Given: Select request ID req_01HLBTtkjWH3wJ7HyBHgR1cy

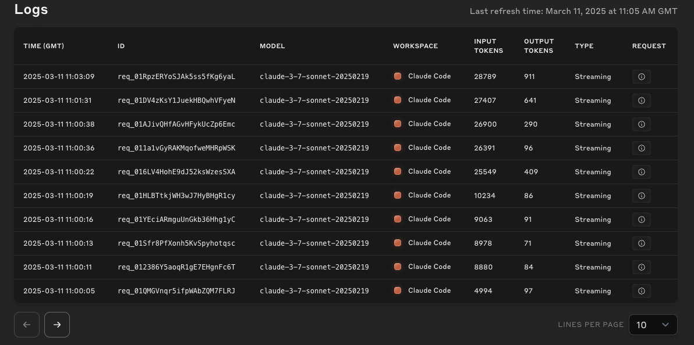Looking at the screenshot, I should click(176, 196).
